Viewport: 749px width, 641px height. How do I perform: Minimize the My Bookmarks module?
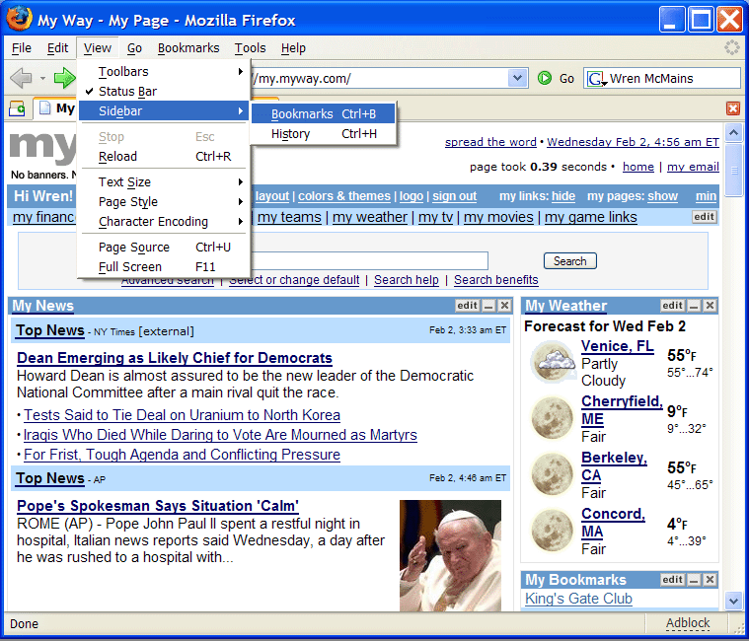pyautogui.click(x=695, y=580)
